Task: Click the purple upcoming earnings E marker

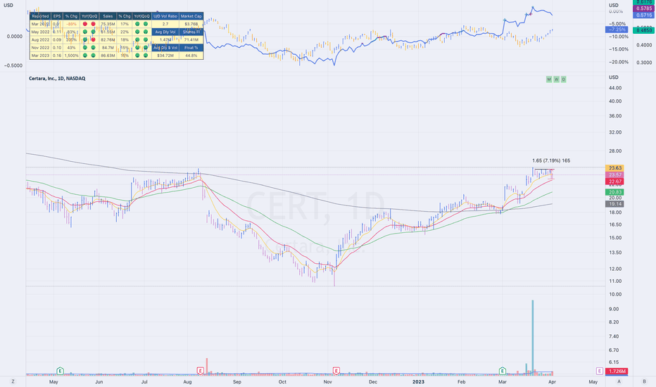Action: click(600, 371)
